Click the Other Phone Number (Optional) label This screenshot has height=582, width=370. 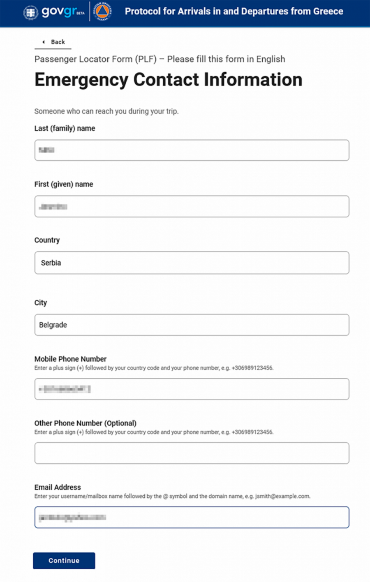pos(85,423)
